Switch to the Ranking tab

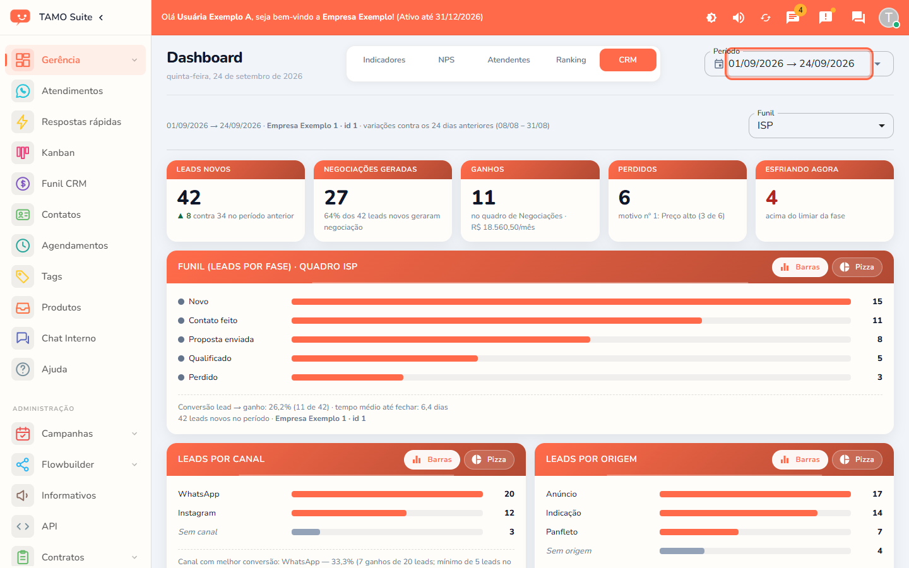571,60
